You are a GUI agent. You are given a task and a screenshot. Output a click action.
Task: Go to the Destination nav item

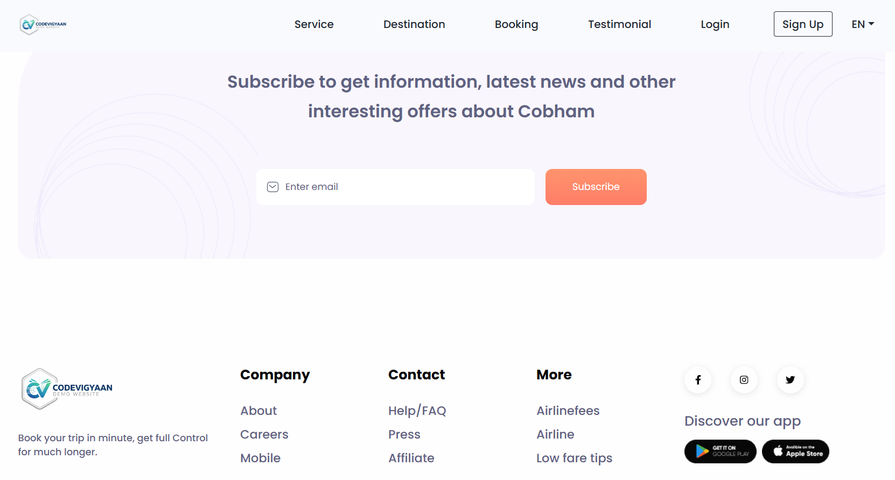pyautogui.click(x=414, y=24)
